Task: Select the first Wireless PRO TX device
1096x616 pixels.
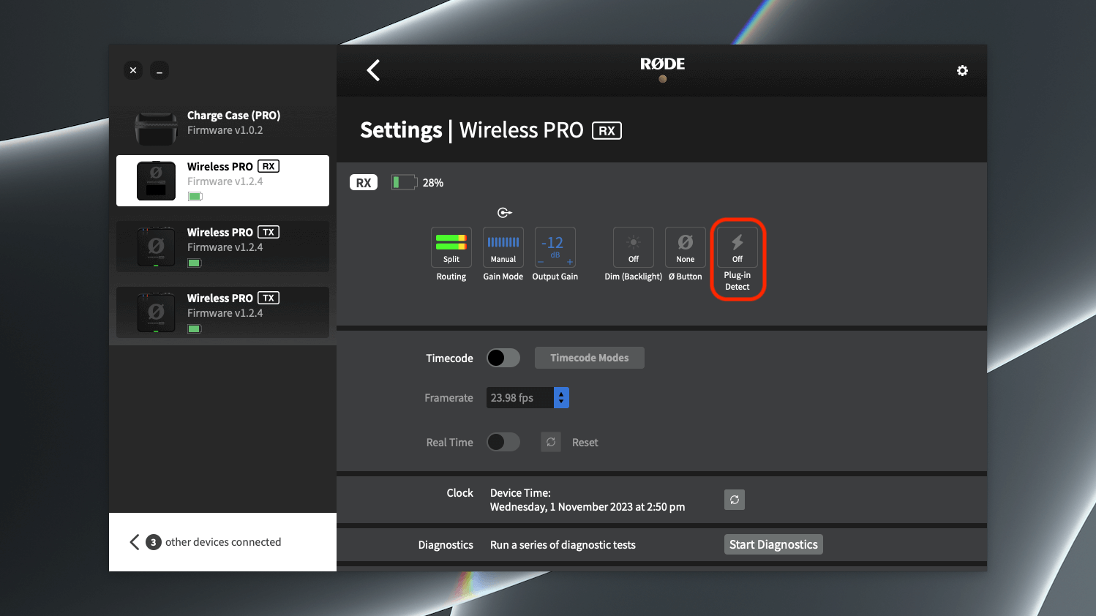Action: [222, 247]
